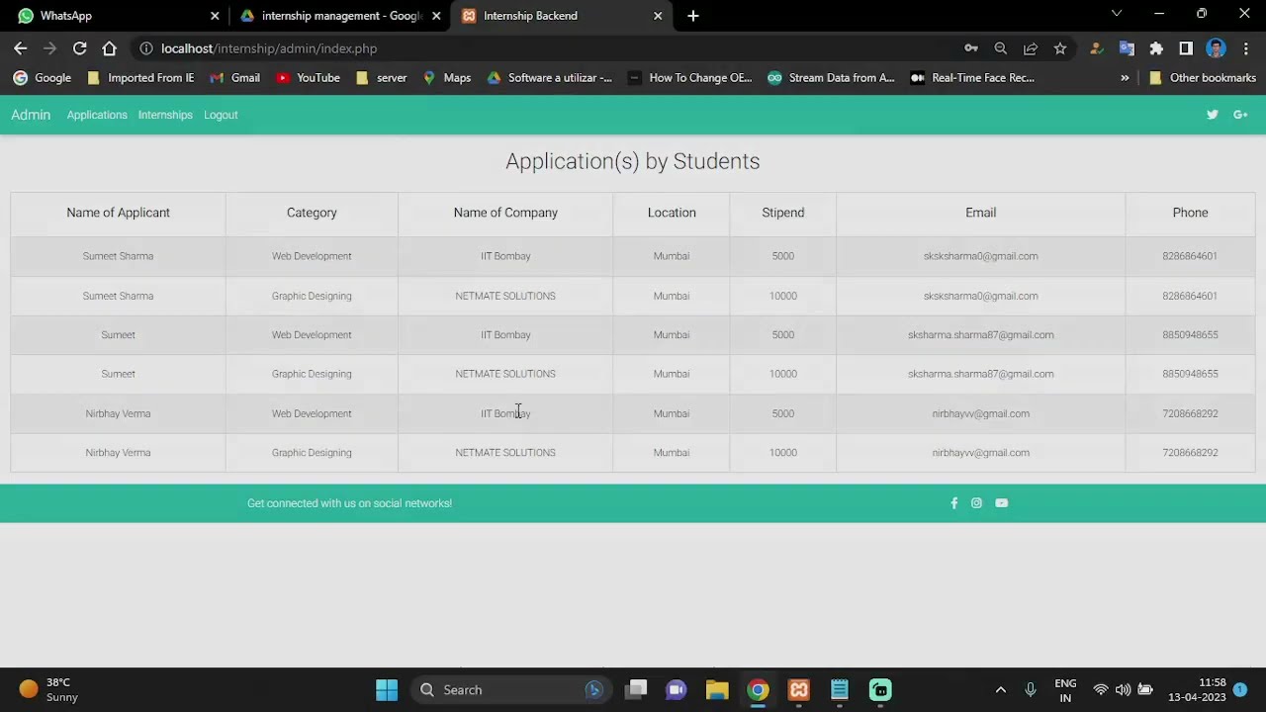The height and width of the screenshot is (712, 1266).
Task: Close the WhatsApp tab
Action: point(215,16)
